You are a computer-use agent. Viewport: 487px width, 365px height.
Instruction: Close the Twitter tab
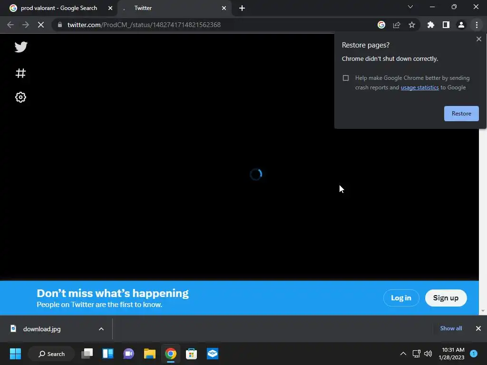(224, 9)
